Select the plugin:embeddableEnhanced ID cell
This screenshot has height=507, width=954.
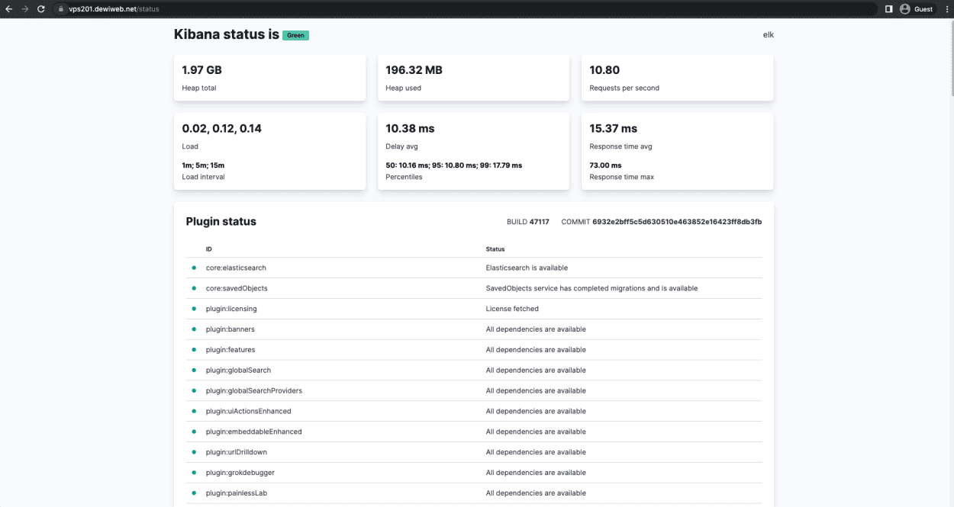(x=254, y=432)
